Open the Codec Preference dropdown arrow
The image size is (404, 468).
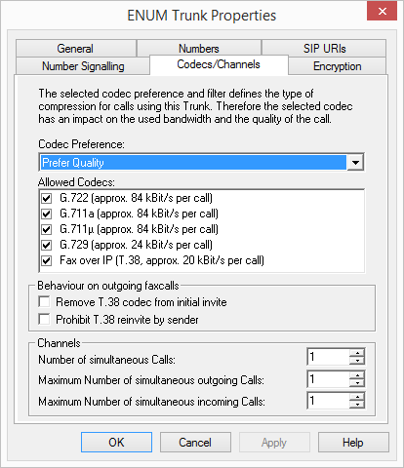[x=355, y=162]
